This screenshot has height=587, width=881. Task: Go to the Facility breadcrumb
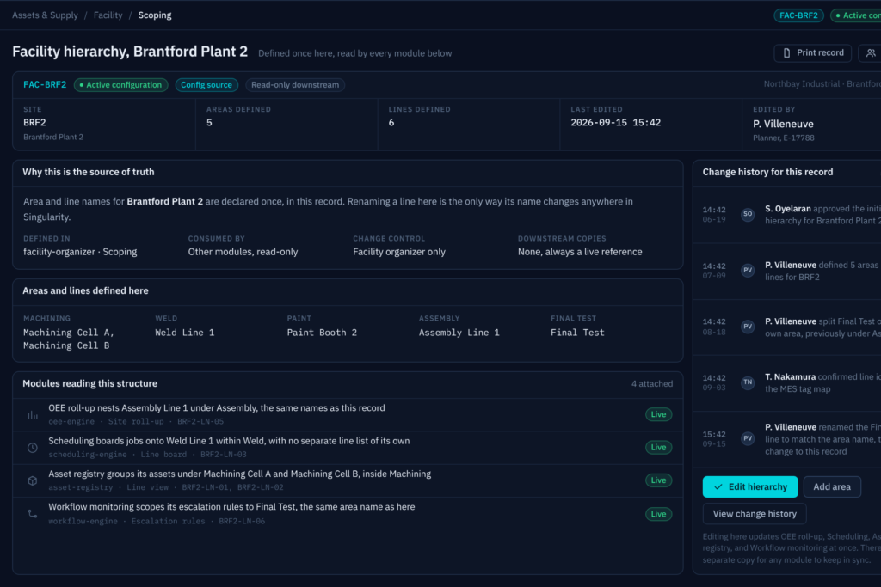click(x=108, y=15)
